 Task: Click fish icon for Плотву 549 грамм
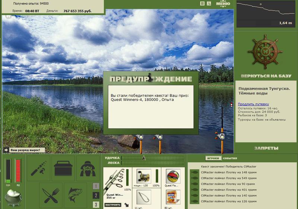coord(194,178)
